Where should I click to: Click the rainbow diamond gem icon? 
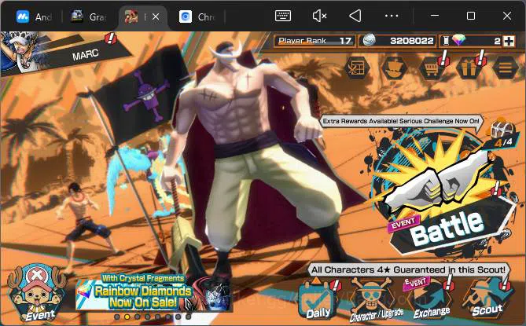pos(459,41)
